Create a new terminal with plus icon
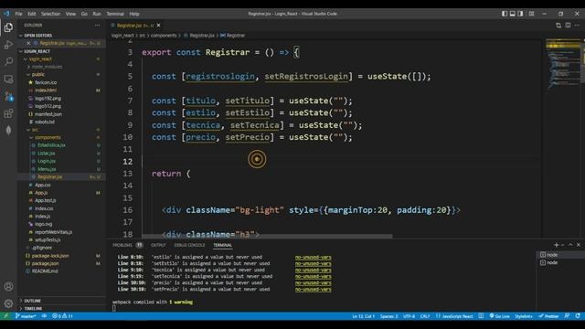585x329 pixels. (557, 245)
